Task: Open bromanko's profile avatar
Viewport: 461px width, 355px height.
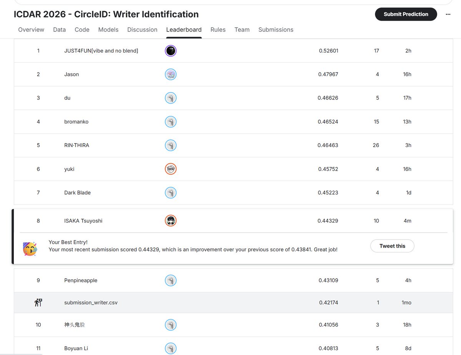Action: (171, 122)
